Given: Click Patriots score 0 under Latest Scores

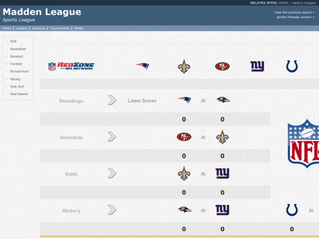Looking at the screenshot, I should [184, 119].
